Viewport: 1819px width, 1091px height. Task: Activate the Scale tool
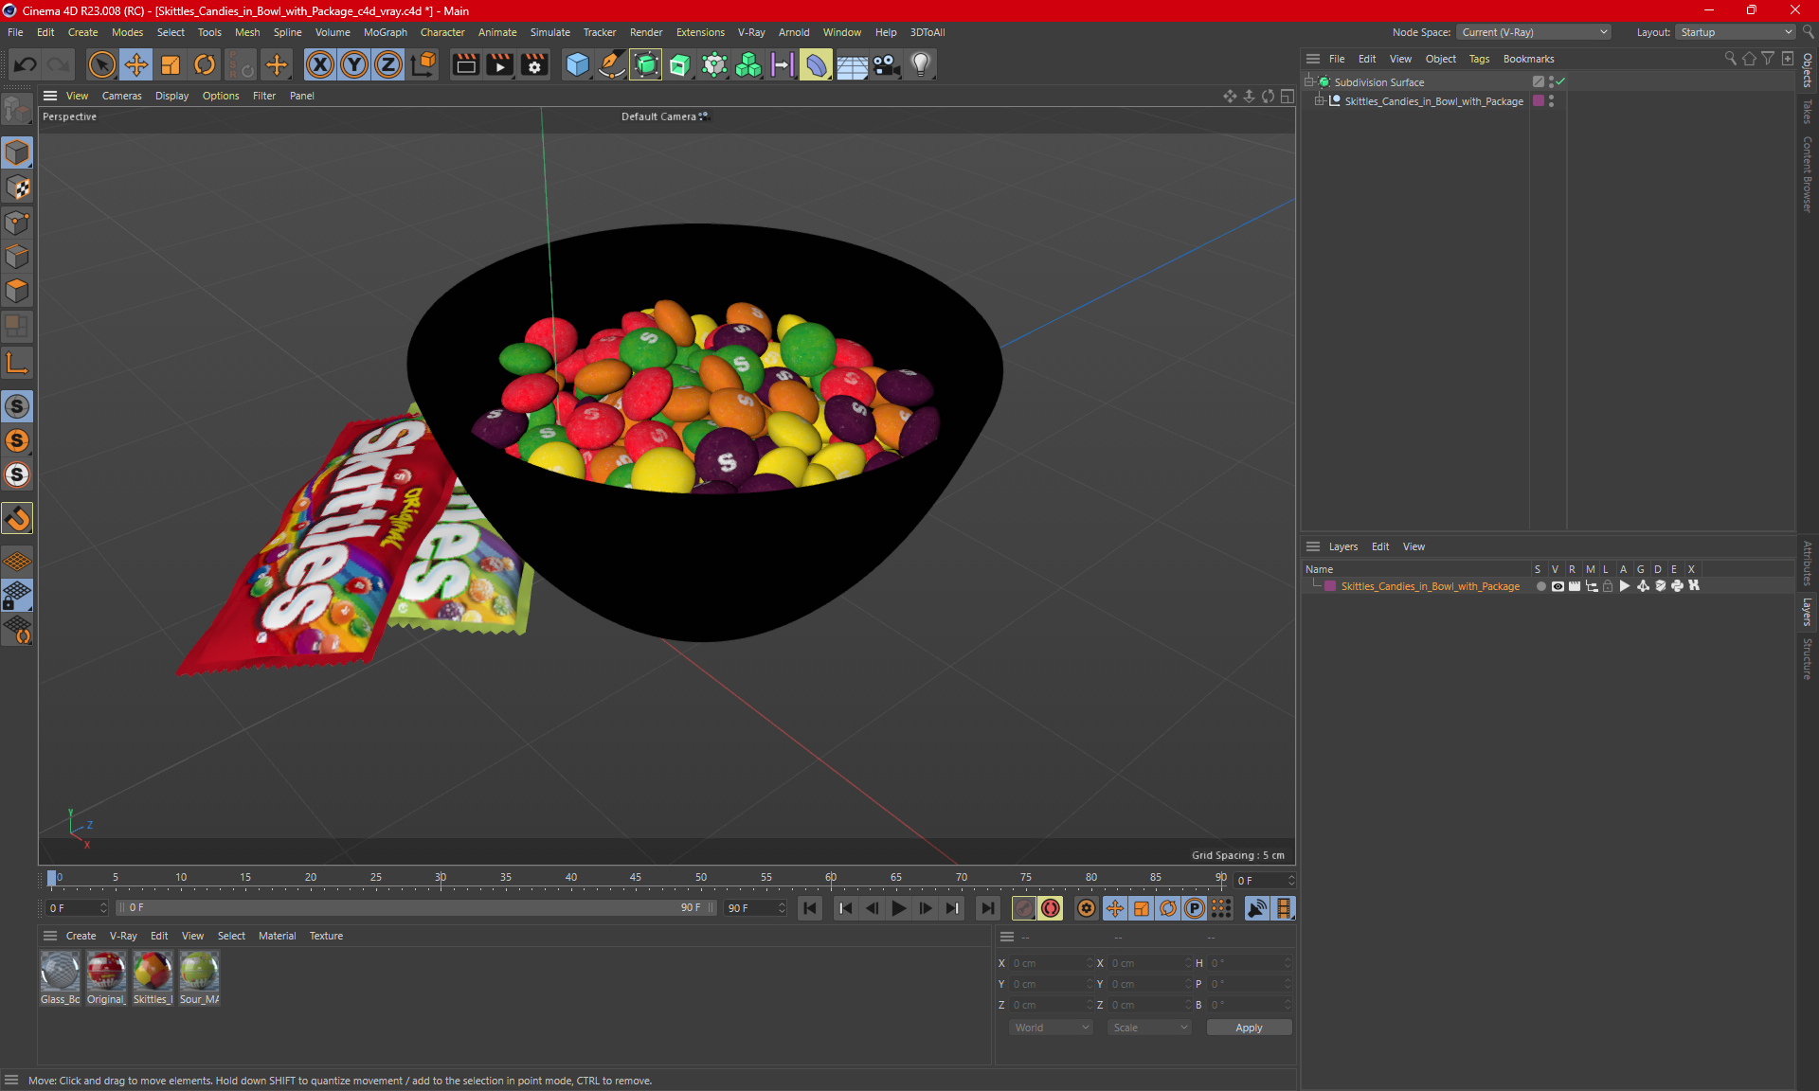171,64
